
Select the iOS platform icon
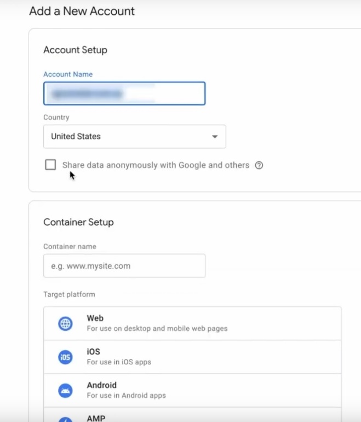point(65,357)
